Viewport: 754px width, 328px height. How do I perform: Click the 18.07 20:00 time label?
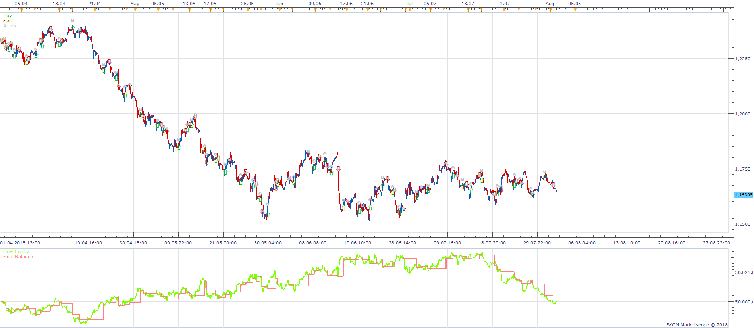492,243
